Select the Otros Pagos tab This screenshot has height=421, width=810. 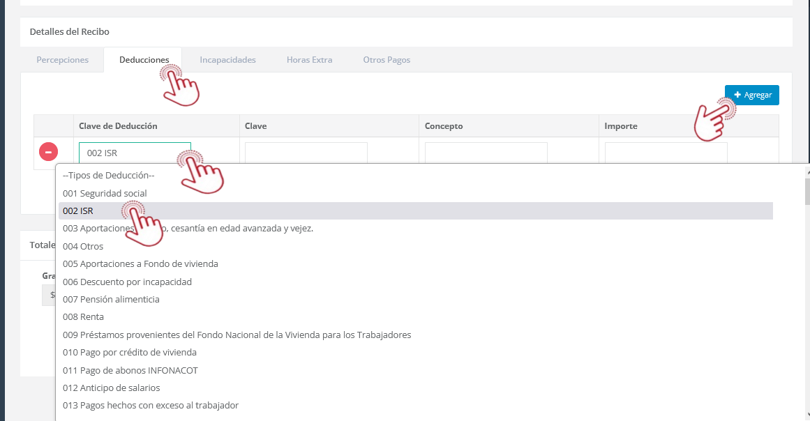(387, 60)
